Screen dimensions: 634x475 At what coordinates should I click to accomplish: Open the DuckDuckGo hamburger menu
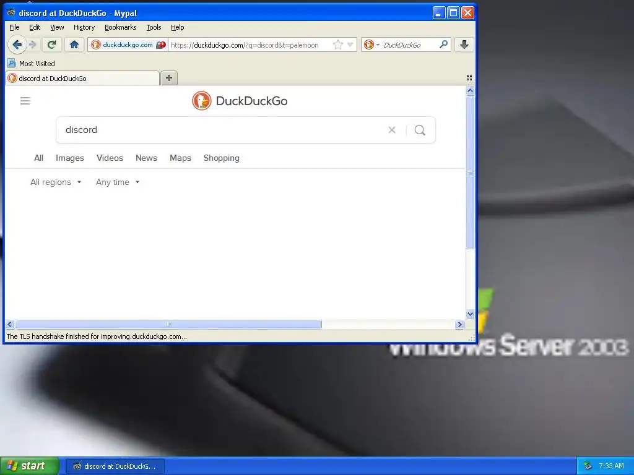tap(25, 101)
